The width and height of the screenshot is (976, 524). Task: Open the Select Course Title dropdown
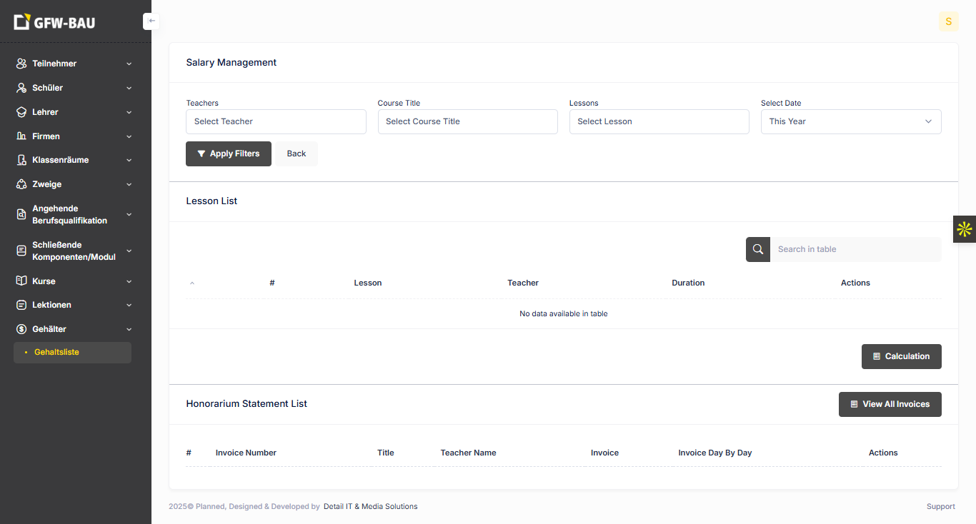467,121
